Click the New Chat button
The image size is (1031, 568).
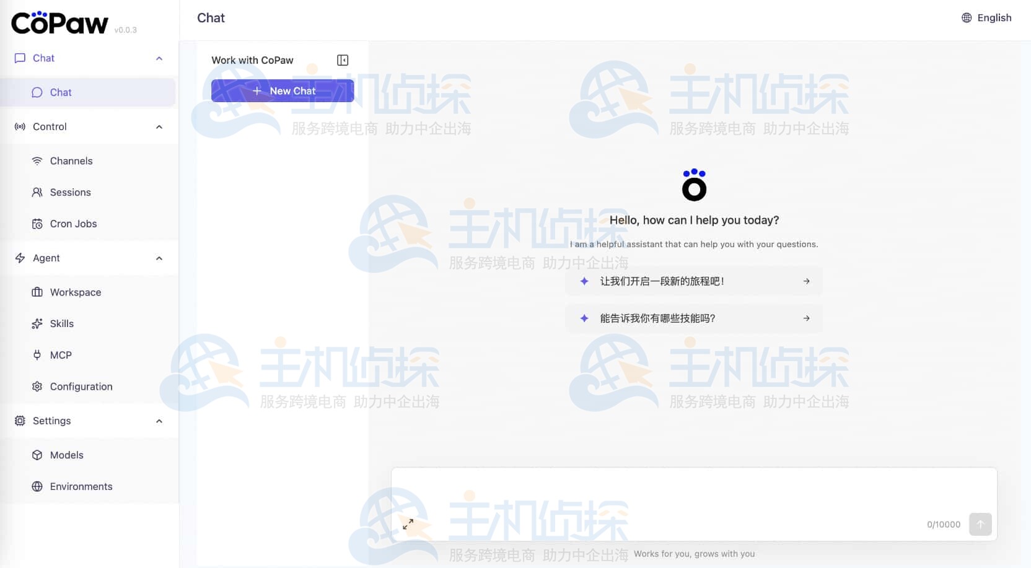(x=283, y=90)
